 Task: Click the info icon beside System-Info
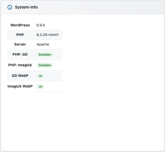10,7
